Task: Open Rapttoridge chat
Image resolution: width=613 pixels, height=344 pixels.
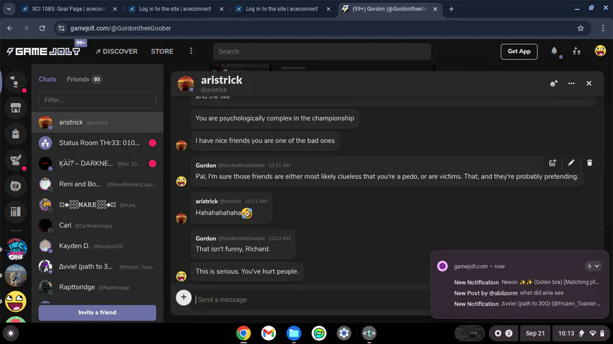Action: click(x=97, y=288)
